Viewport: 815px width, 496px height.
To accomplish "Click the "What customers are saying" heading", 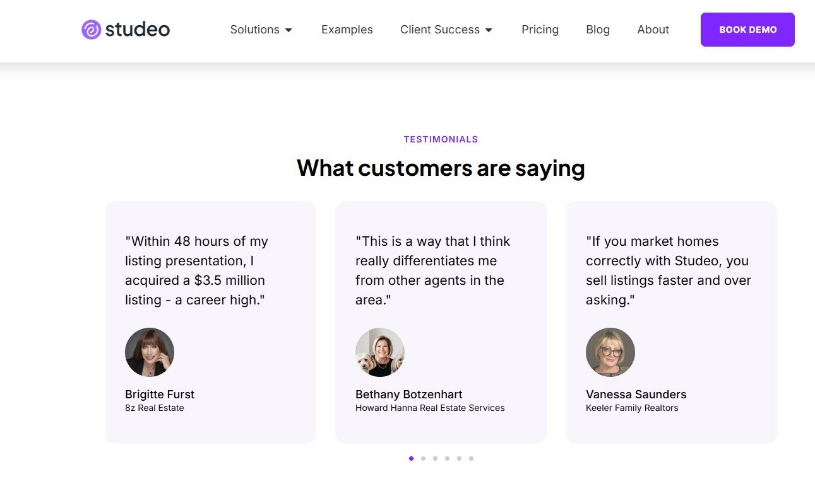I will pyautogui.click(x=441, y=168).
